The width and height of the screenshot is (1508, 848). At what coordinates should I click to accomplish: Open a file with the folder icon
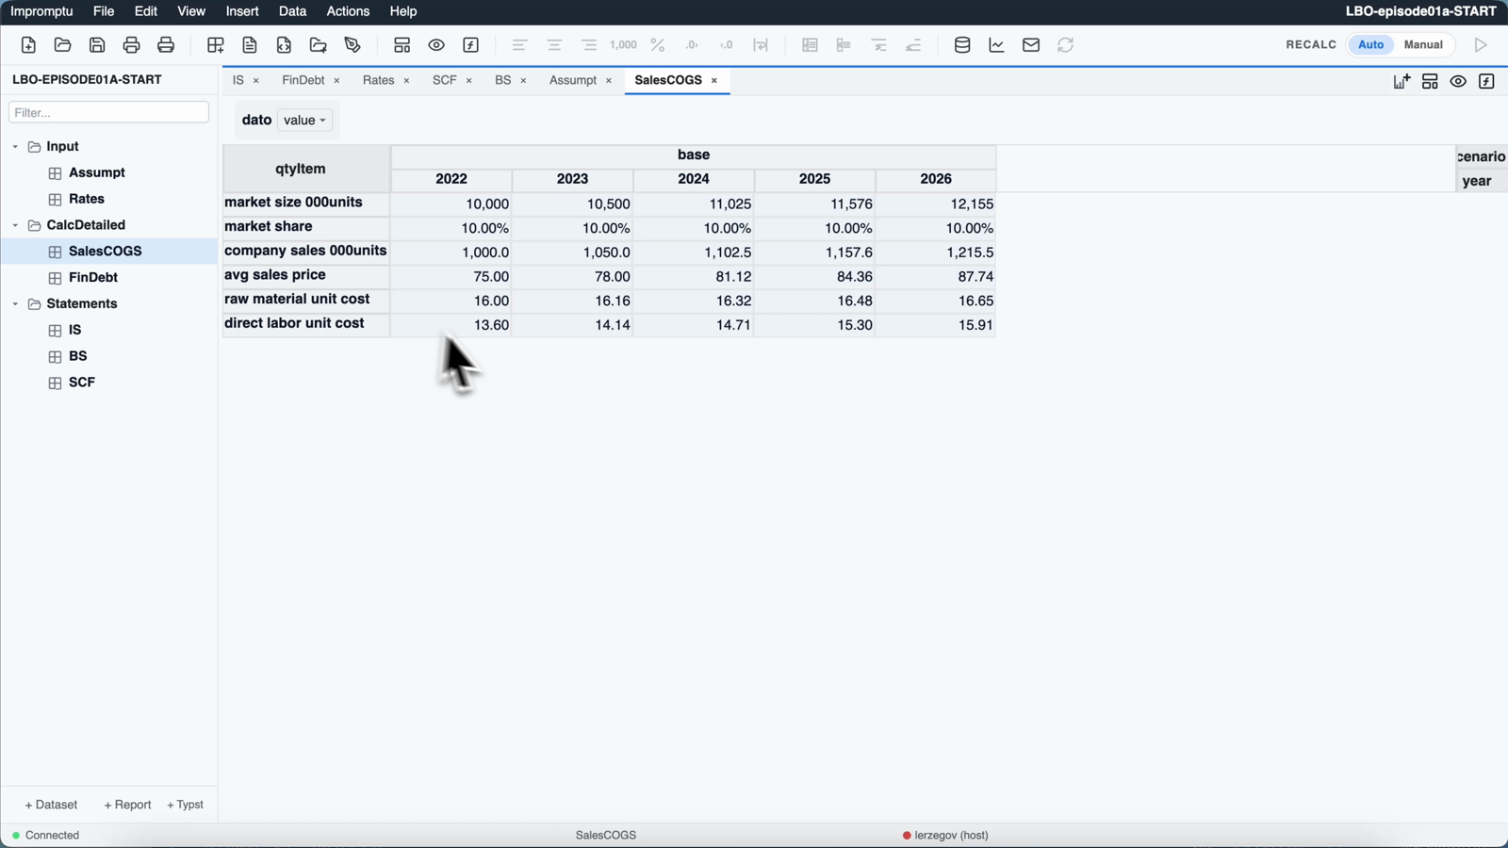62,45
